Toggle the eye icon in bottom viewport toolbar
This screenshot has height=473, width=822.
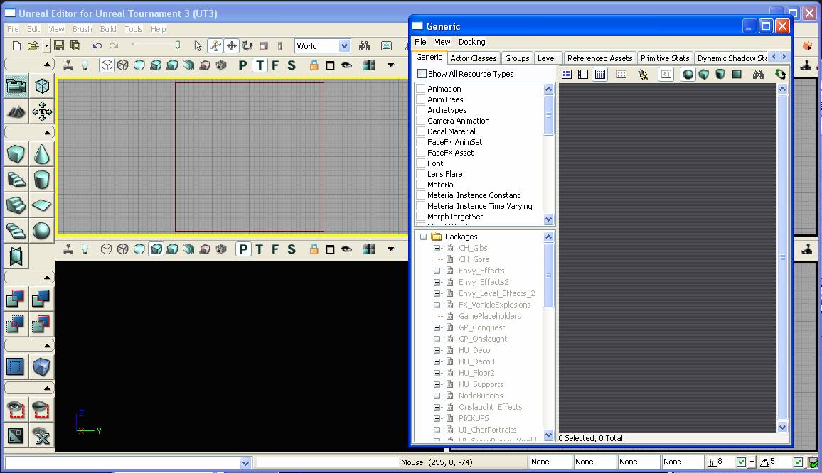pyautogui.click(x=346, y=249)
